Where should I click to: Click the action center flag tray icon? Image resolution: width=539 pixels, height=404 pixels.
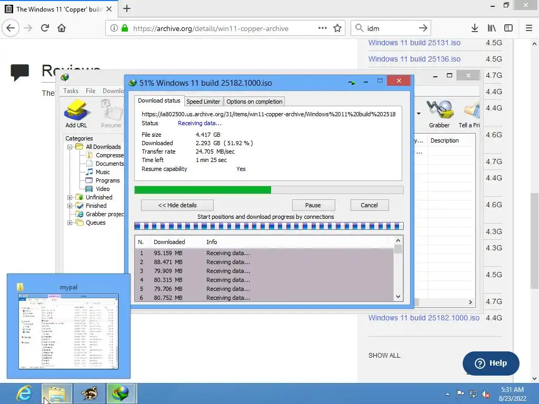point(460,394)
